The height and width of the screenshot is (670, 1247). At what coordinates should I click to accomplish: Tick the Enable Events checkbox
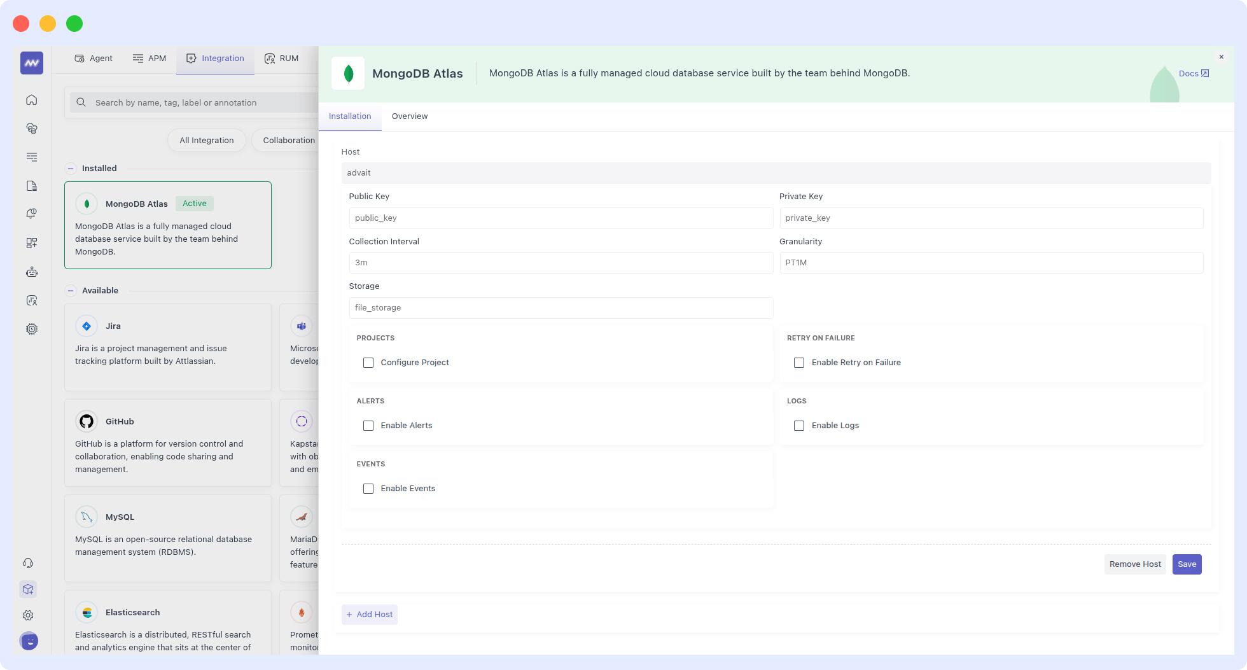(x=368, y=489)
